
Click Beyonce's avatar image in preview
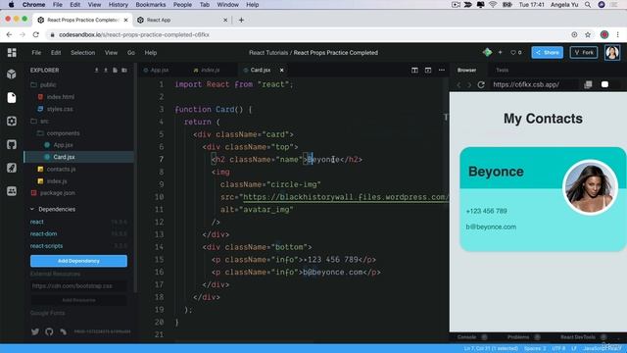[x=590, y=187]
